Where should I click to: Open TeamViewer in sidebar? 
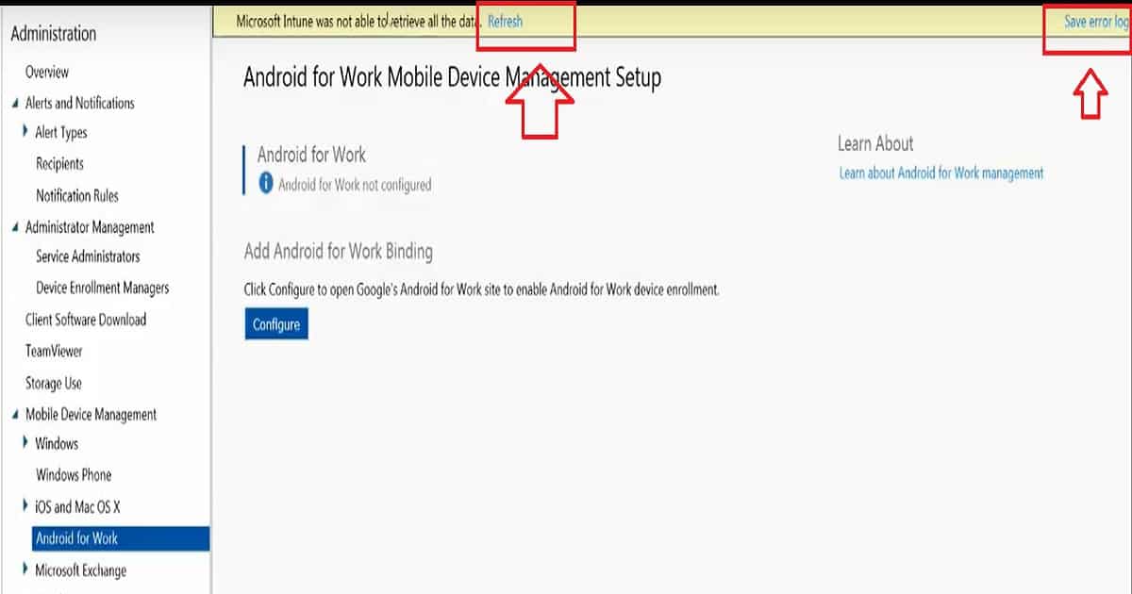tap(54, 351)
